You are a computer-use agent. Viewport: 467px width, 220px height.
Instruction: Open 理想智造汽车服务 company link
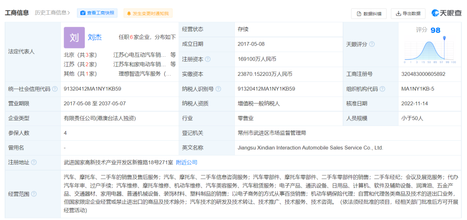(145, 74)
